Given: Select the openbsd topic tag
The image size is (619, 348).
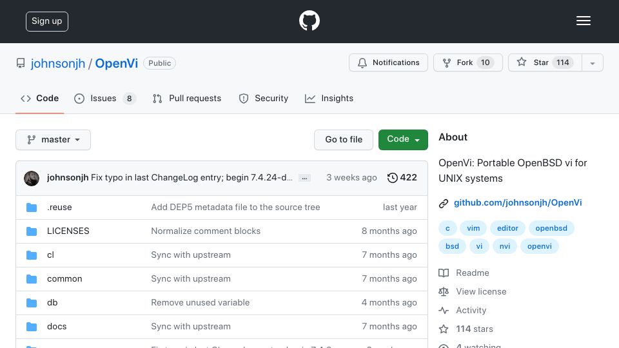Looking at the screenshot, I should (x=551, y=228).
